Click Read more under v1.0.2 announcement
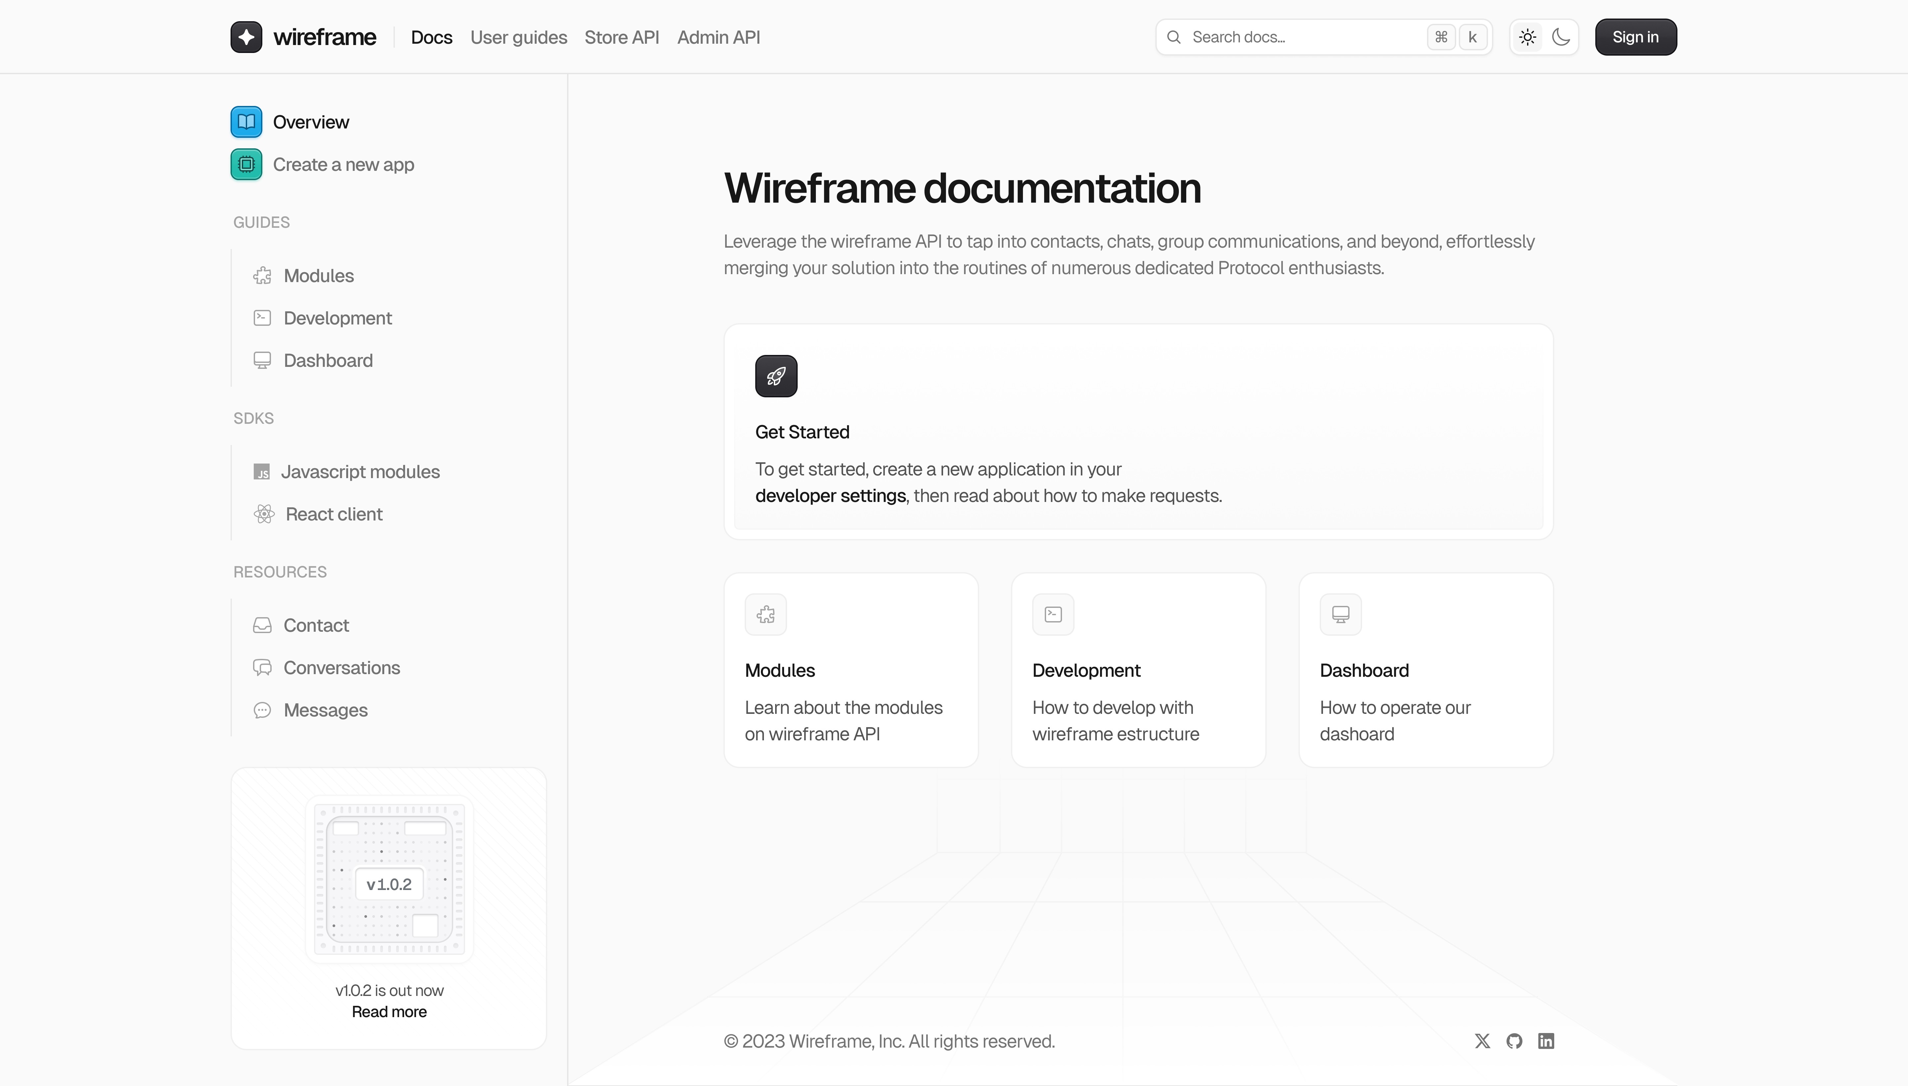The image size is (1908, 1086). (x=389, y=1012)
